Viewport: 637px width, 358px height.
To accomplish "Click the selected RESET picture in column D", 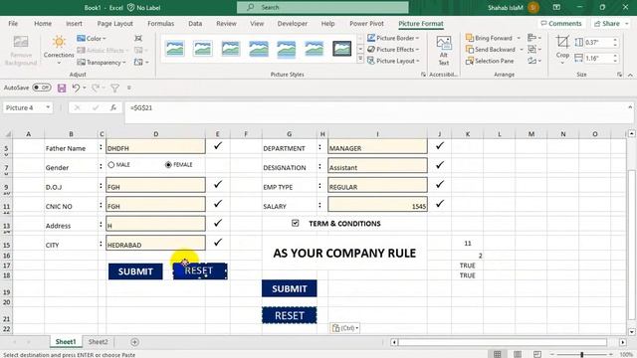I will [200, 271].
